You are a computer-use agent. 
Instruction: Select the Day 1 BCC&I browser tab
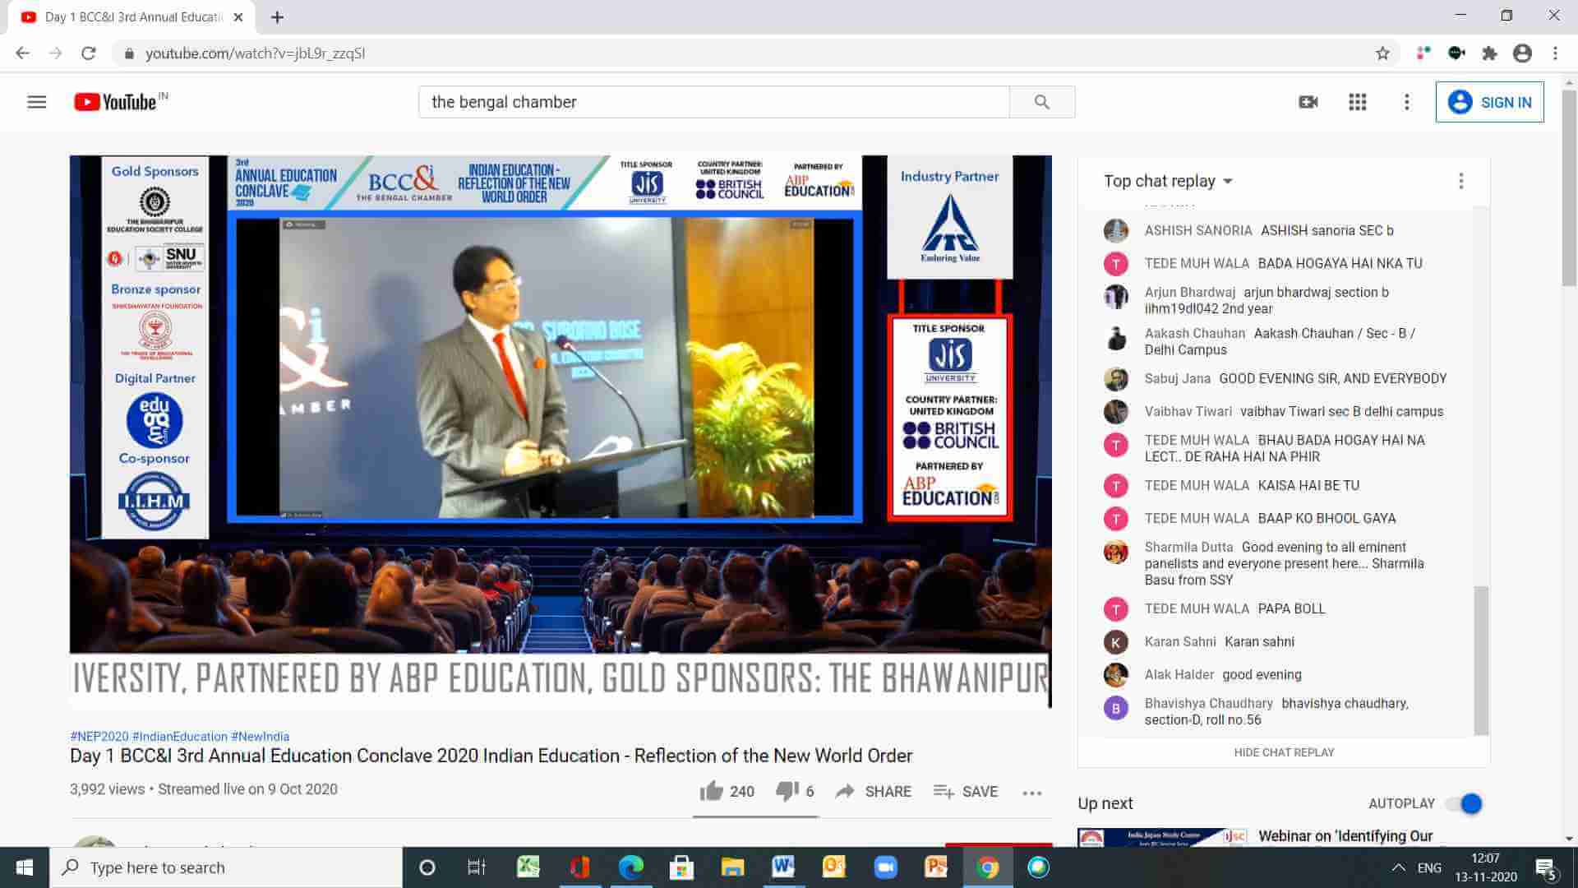tap(131, 17)
